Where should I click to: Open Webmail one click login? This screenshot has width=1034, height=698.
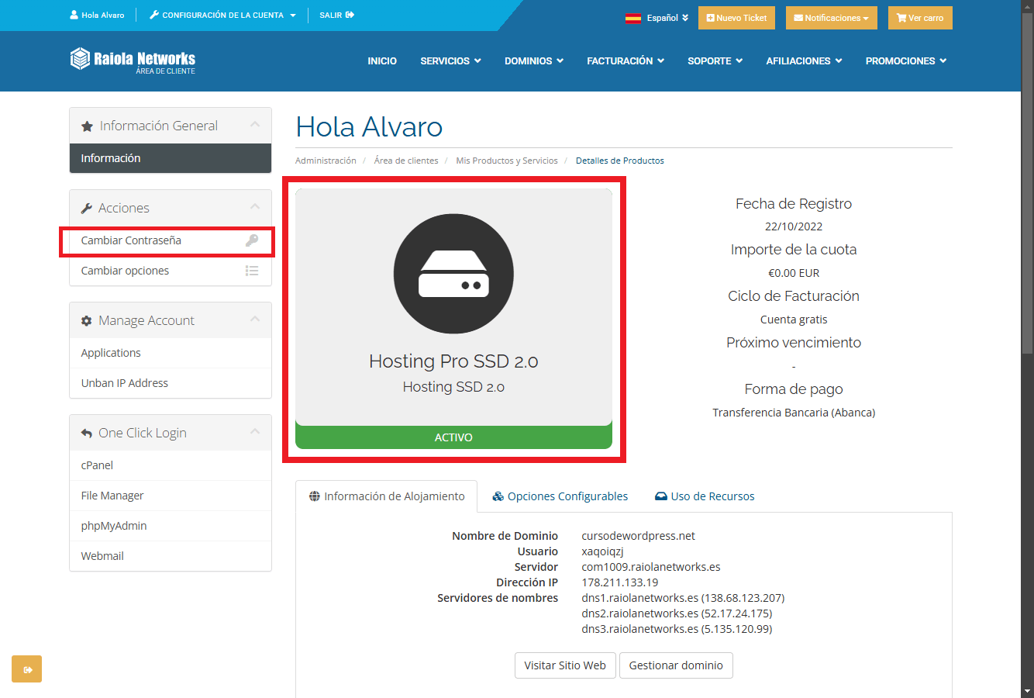click(171, 556)
